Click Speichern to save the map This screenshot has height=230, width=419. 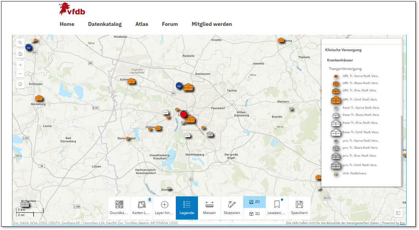tap(299, 208)
